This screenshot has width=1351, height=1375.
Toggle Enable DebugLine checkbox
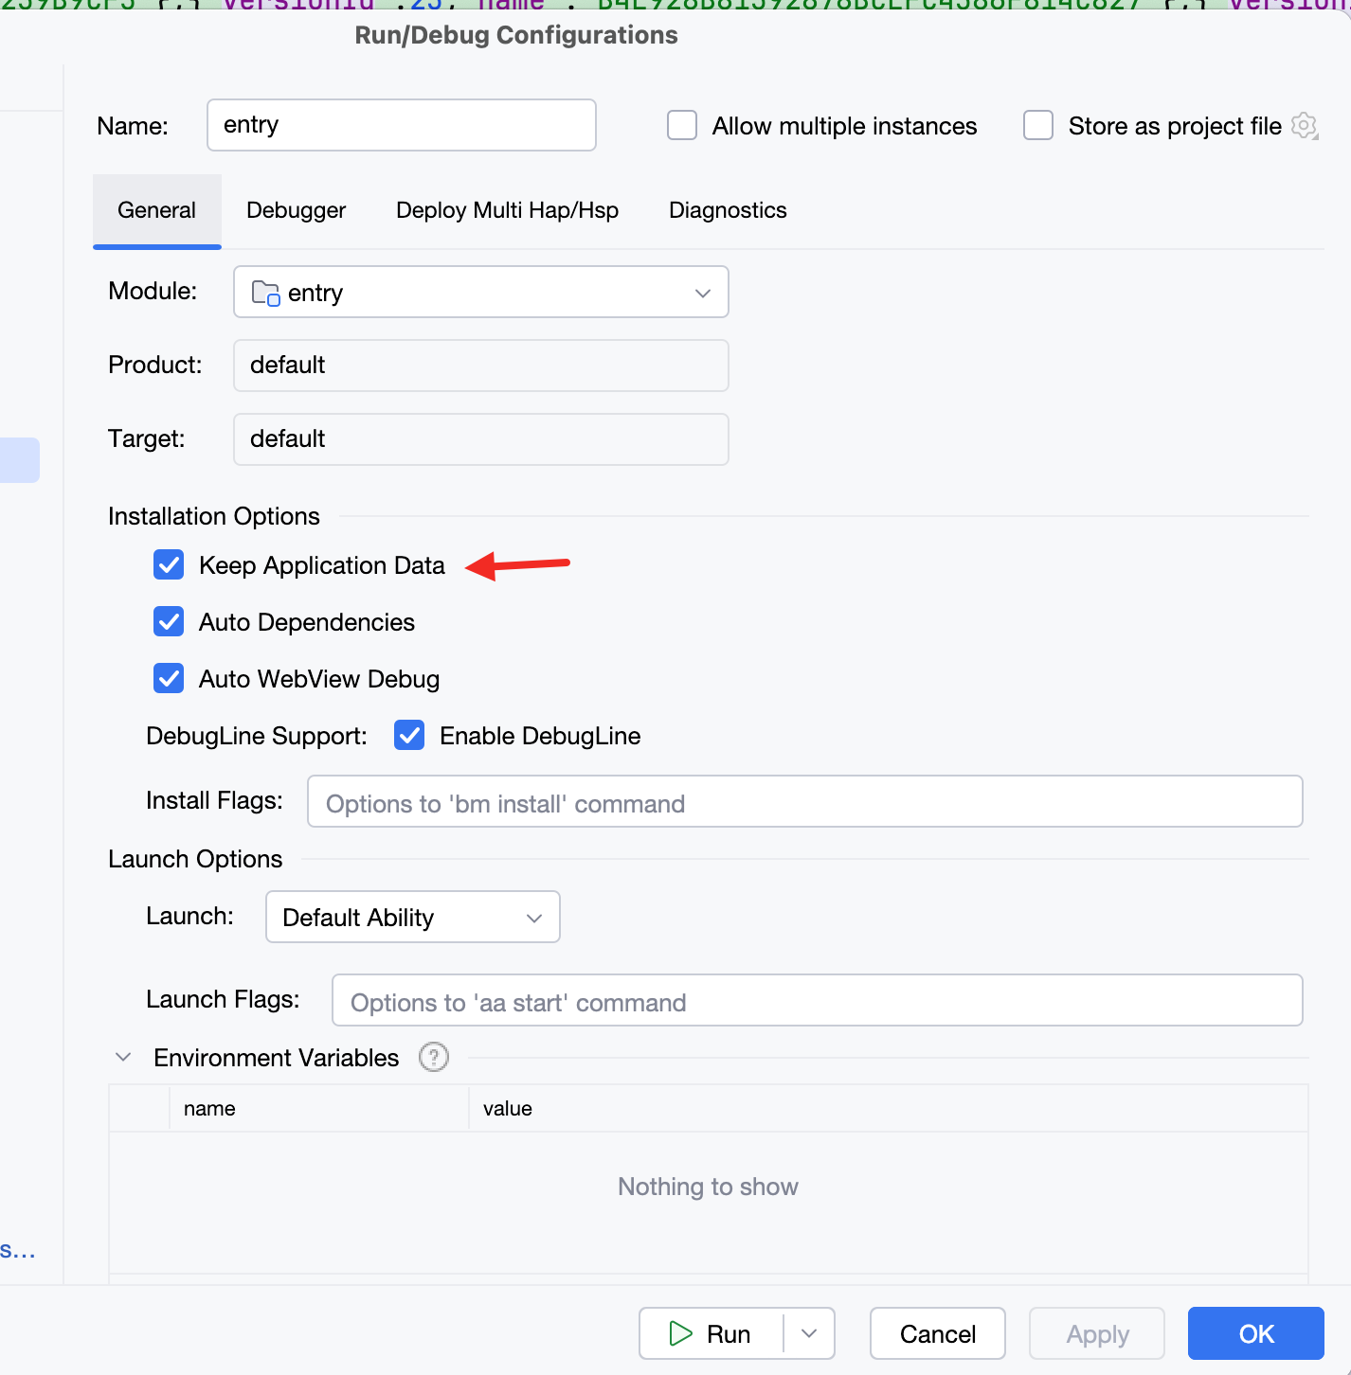(x=409, y=736)
